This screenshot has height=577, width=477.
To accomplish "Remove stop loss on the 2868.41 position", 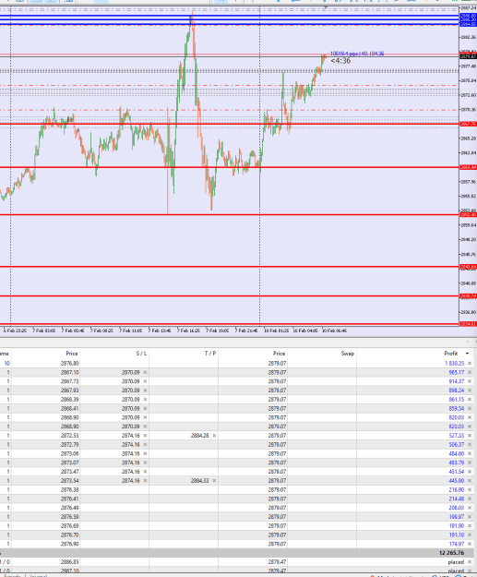I will (x=145, y=408).
